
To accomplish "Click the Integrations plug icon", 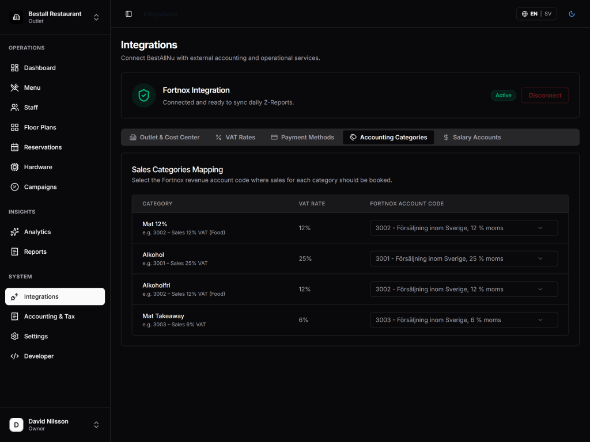I will pos(14,296).
